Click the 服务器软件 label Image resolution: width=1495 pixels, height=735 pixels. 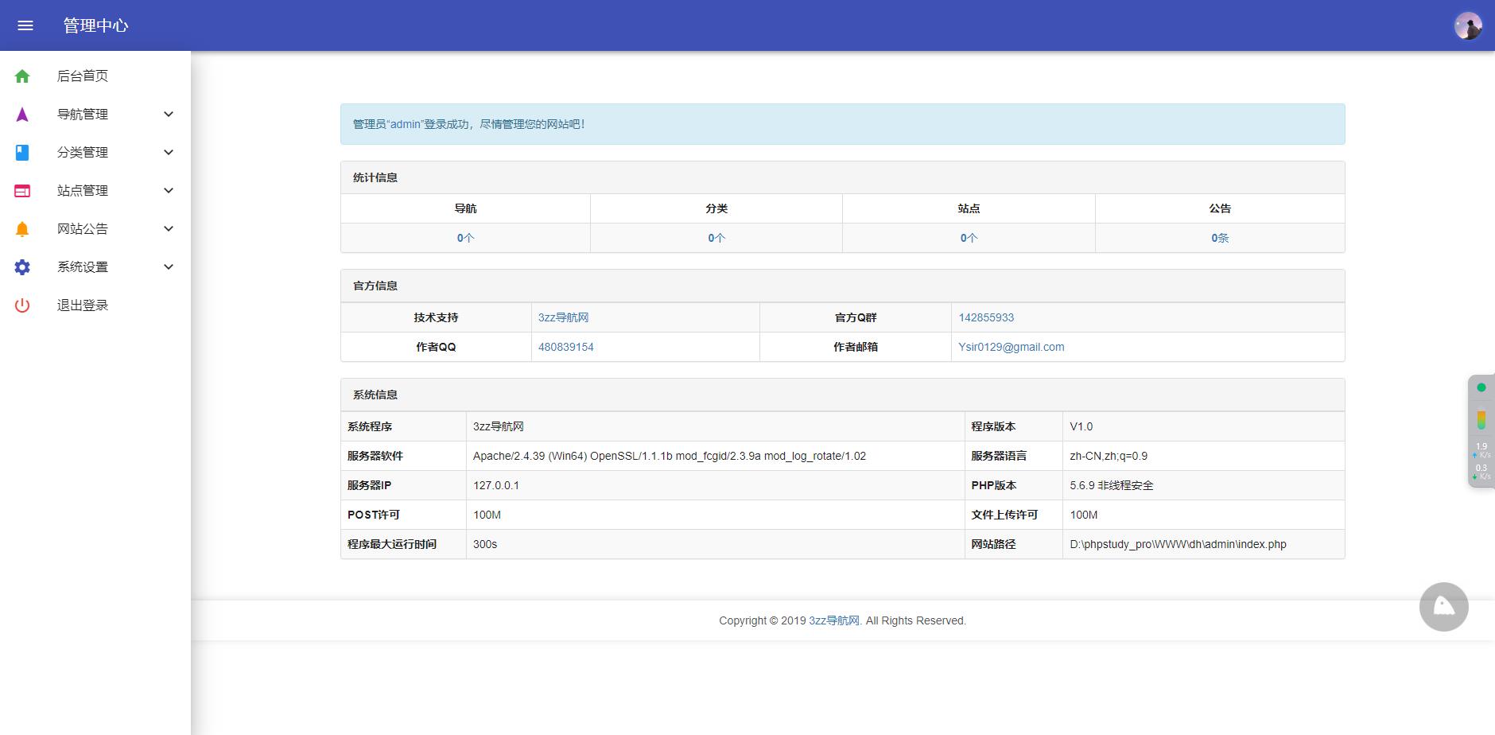click(375, 456)
